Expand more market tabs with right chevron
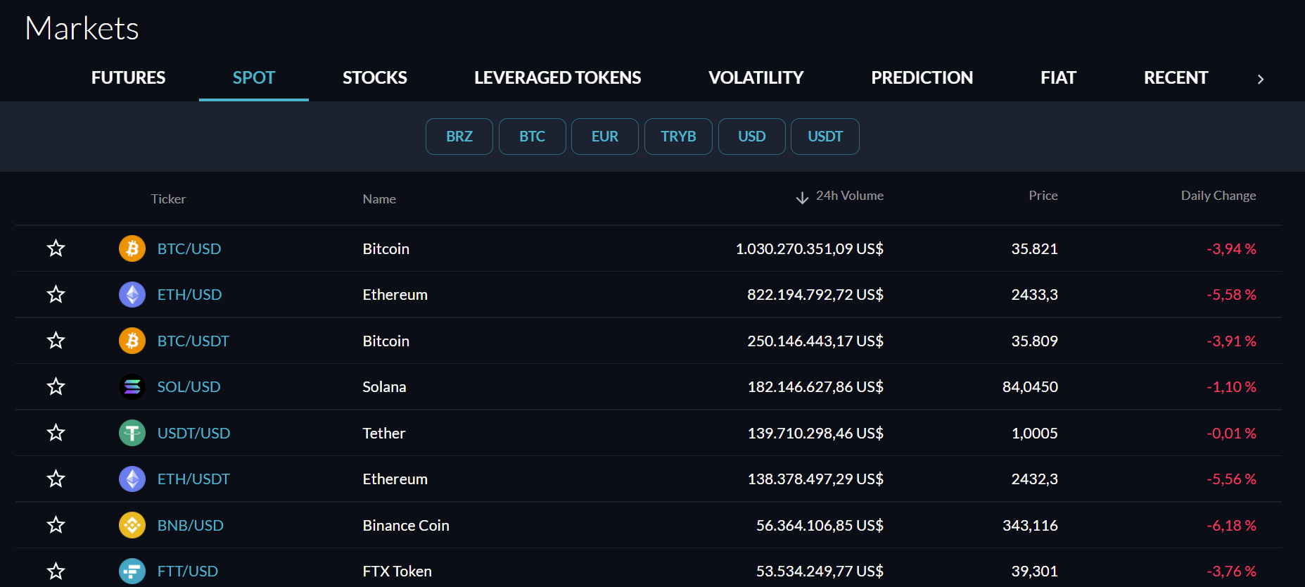The image size is (1305, 587). pyautogui.click(x=1260, y=79)
